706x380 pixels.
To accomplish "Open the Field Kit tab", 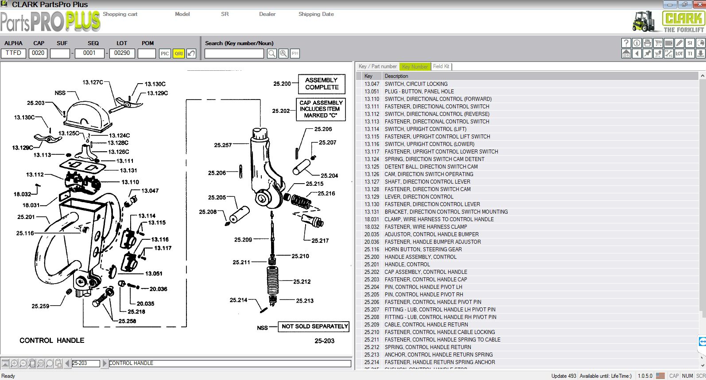I will click(441, 66).
